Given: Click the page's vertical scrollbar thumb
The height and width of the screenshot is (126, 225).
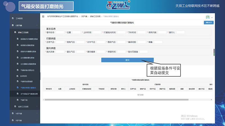Looking at the screenshot, I should coord(214,52).
